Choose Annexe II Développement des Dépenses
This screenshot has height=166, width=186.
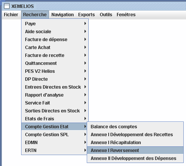(x=135, y=158)
